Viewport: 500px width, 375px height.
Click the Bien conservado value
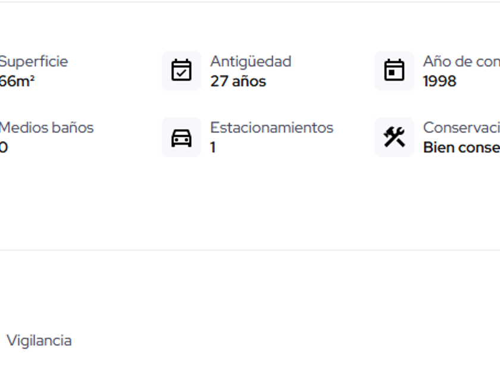(x=461, y=148)
